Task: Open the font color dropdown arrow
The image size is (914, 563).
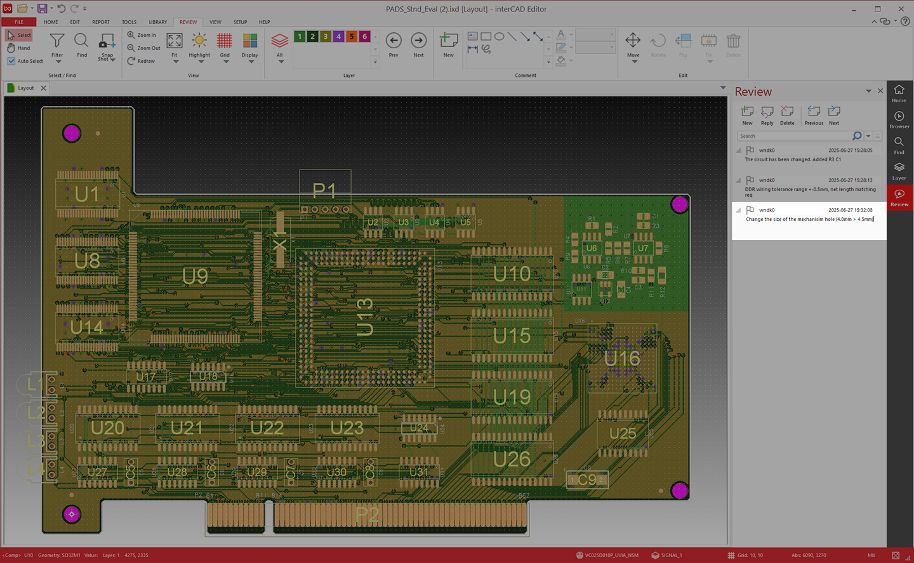Action: 571,35
